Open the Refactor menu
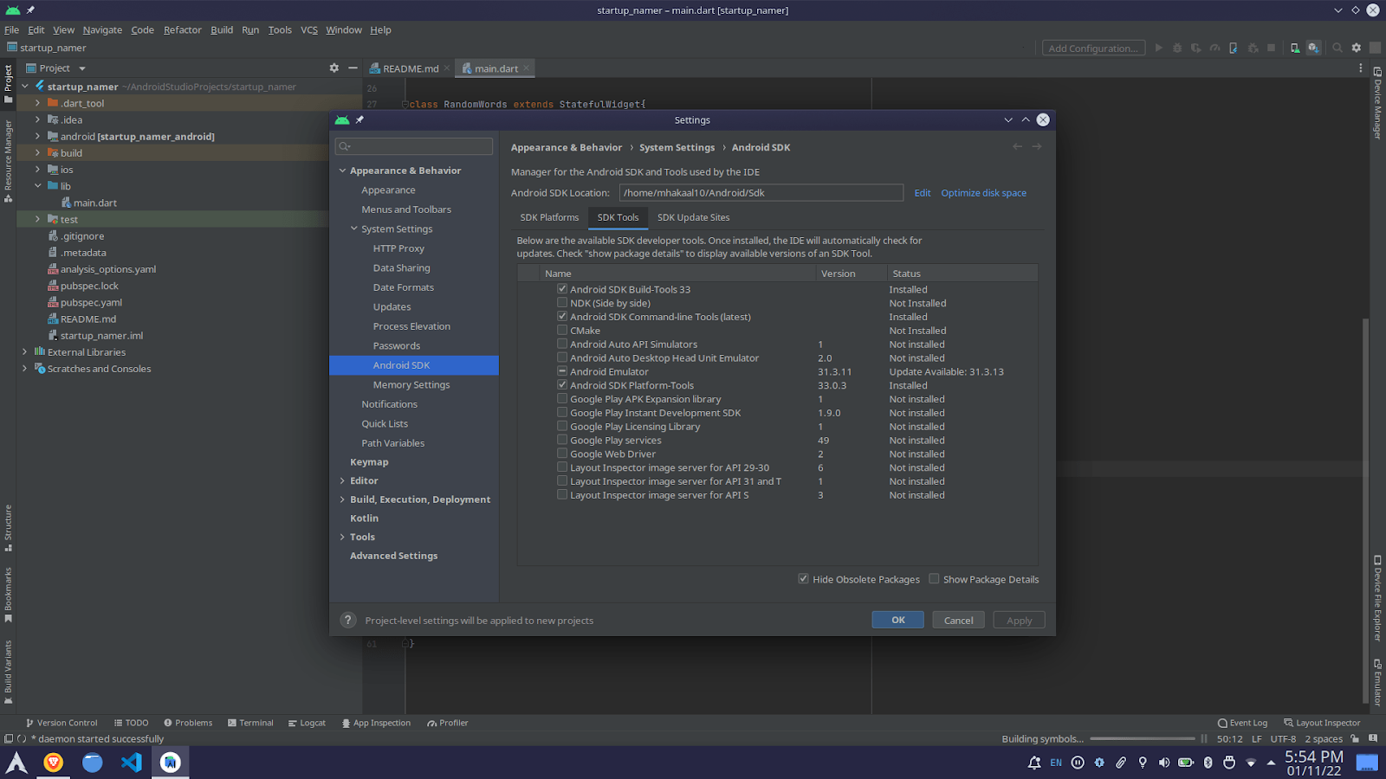Viewport: 1386px width, 779px height. coord(182,29)
